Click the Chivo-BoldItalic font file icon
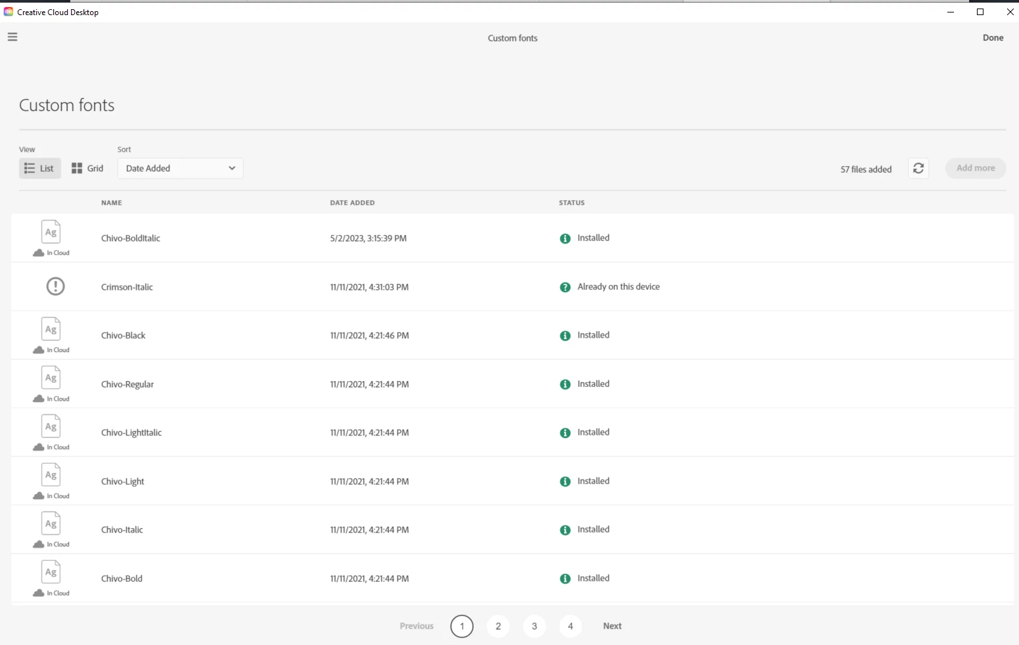The height and width of the screenshot is (645, 1019). [51, 232]
